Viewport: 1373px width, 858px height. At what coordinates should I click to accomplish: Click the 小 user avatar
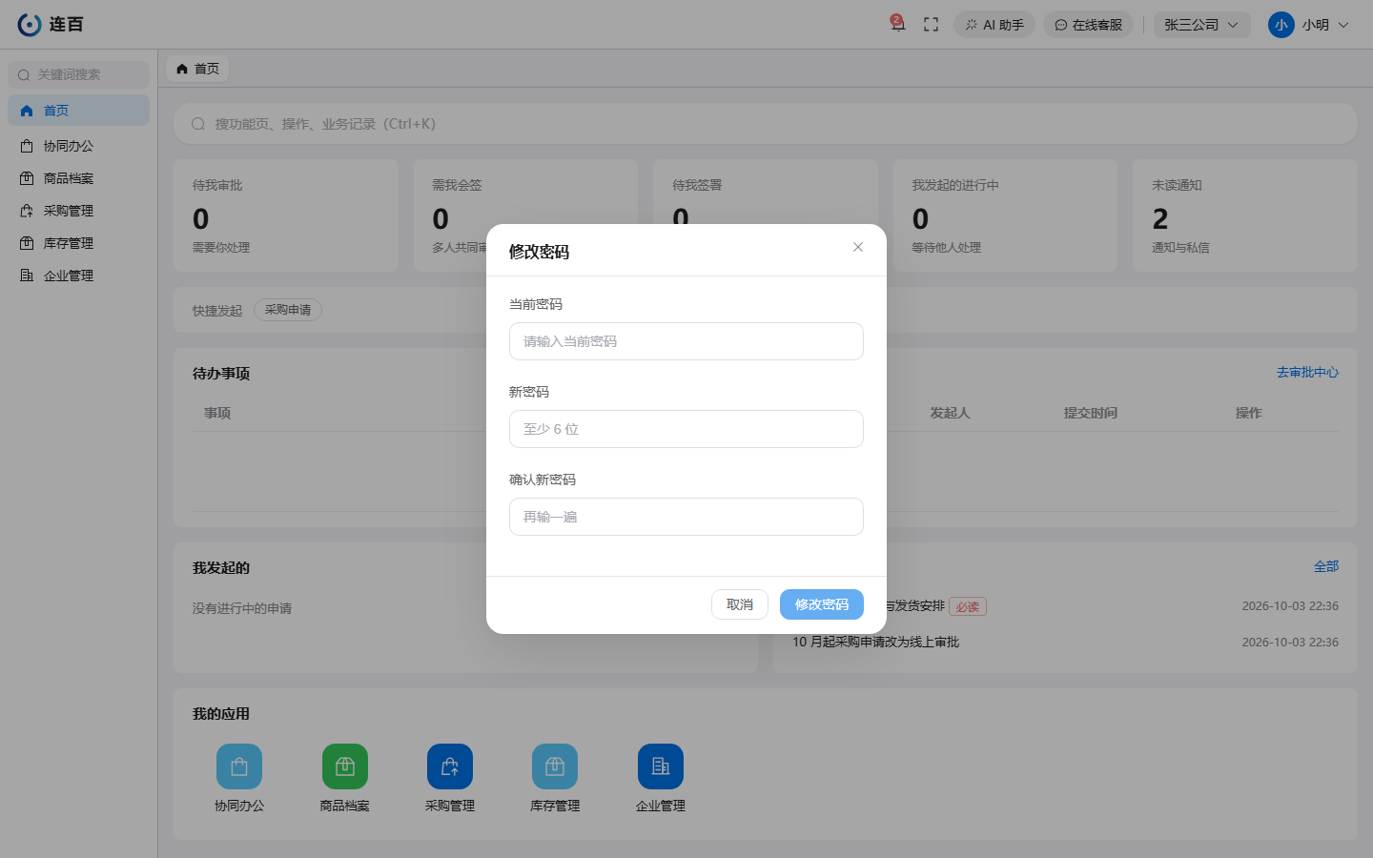point(1281,25)
